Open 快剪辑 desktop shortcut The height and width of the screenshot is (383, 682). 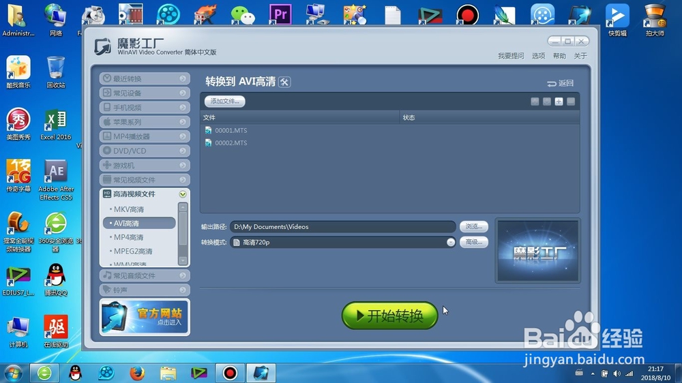(x=618, y=20)
